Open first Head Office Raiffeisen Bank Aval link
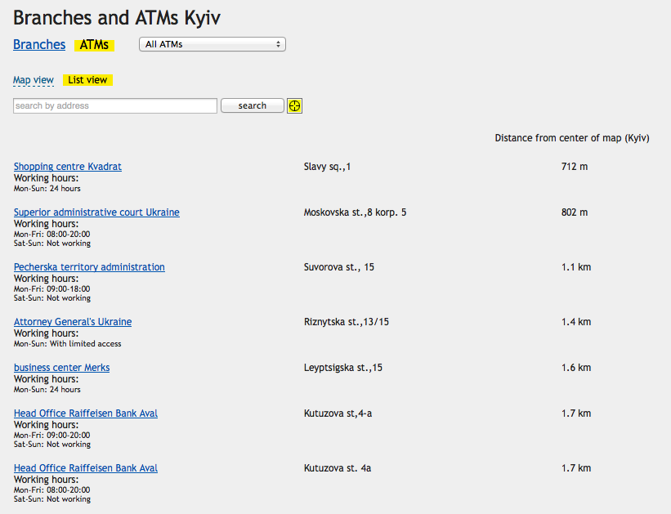 pos(86,413)
